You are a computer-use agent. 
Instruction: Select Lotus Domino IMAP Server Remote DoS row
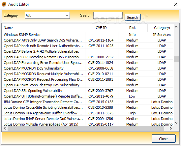pos(88,119)
